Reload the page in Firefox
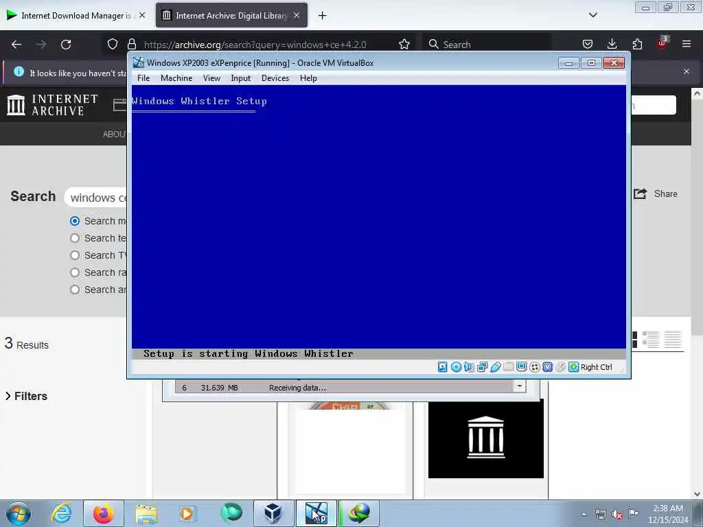Screen dimensions: 703x527 (x=66, y=45)
